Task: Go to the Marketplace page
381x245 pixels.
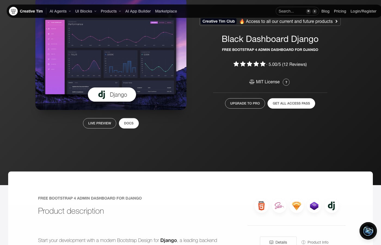Action: click(166, 11)
